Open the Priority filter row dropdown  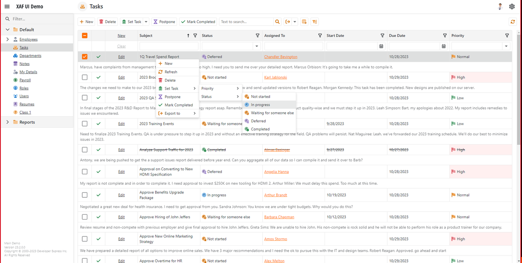click(506, 46)
